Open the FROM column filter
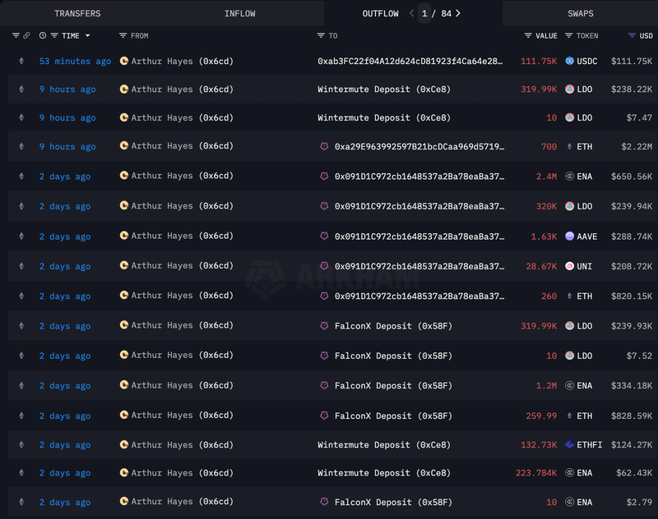The image size is (658, 519). click(x=123, y=36)
